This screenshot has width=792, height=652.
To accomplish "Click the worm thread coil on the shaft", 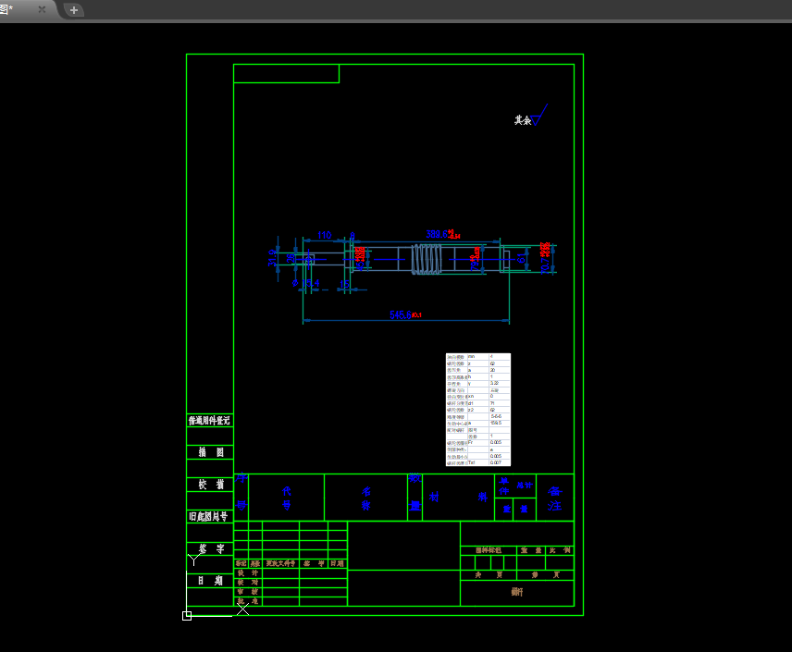I will click(x=427, y=259).
